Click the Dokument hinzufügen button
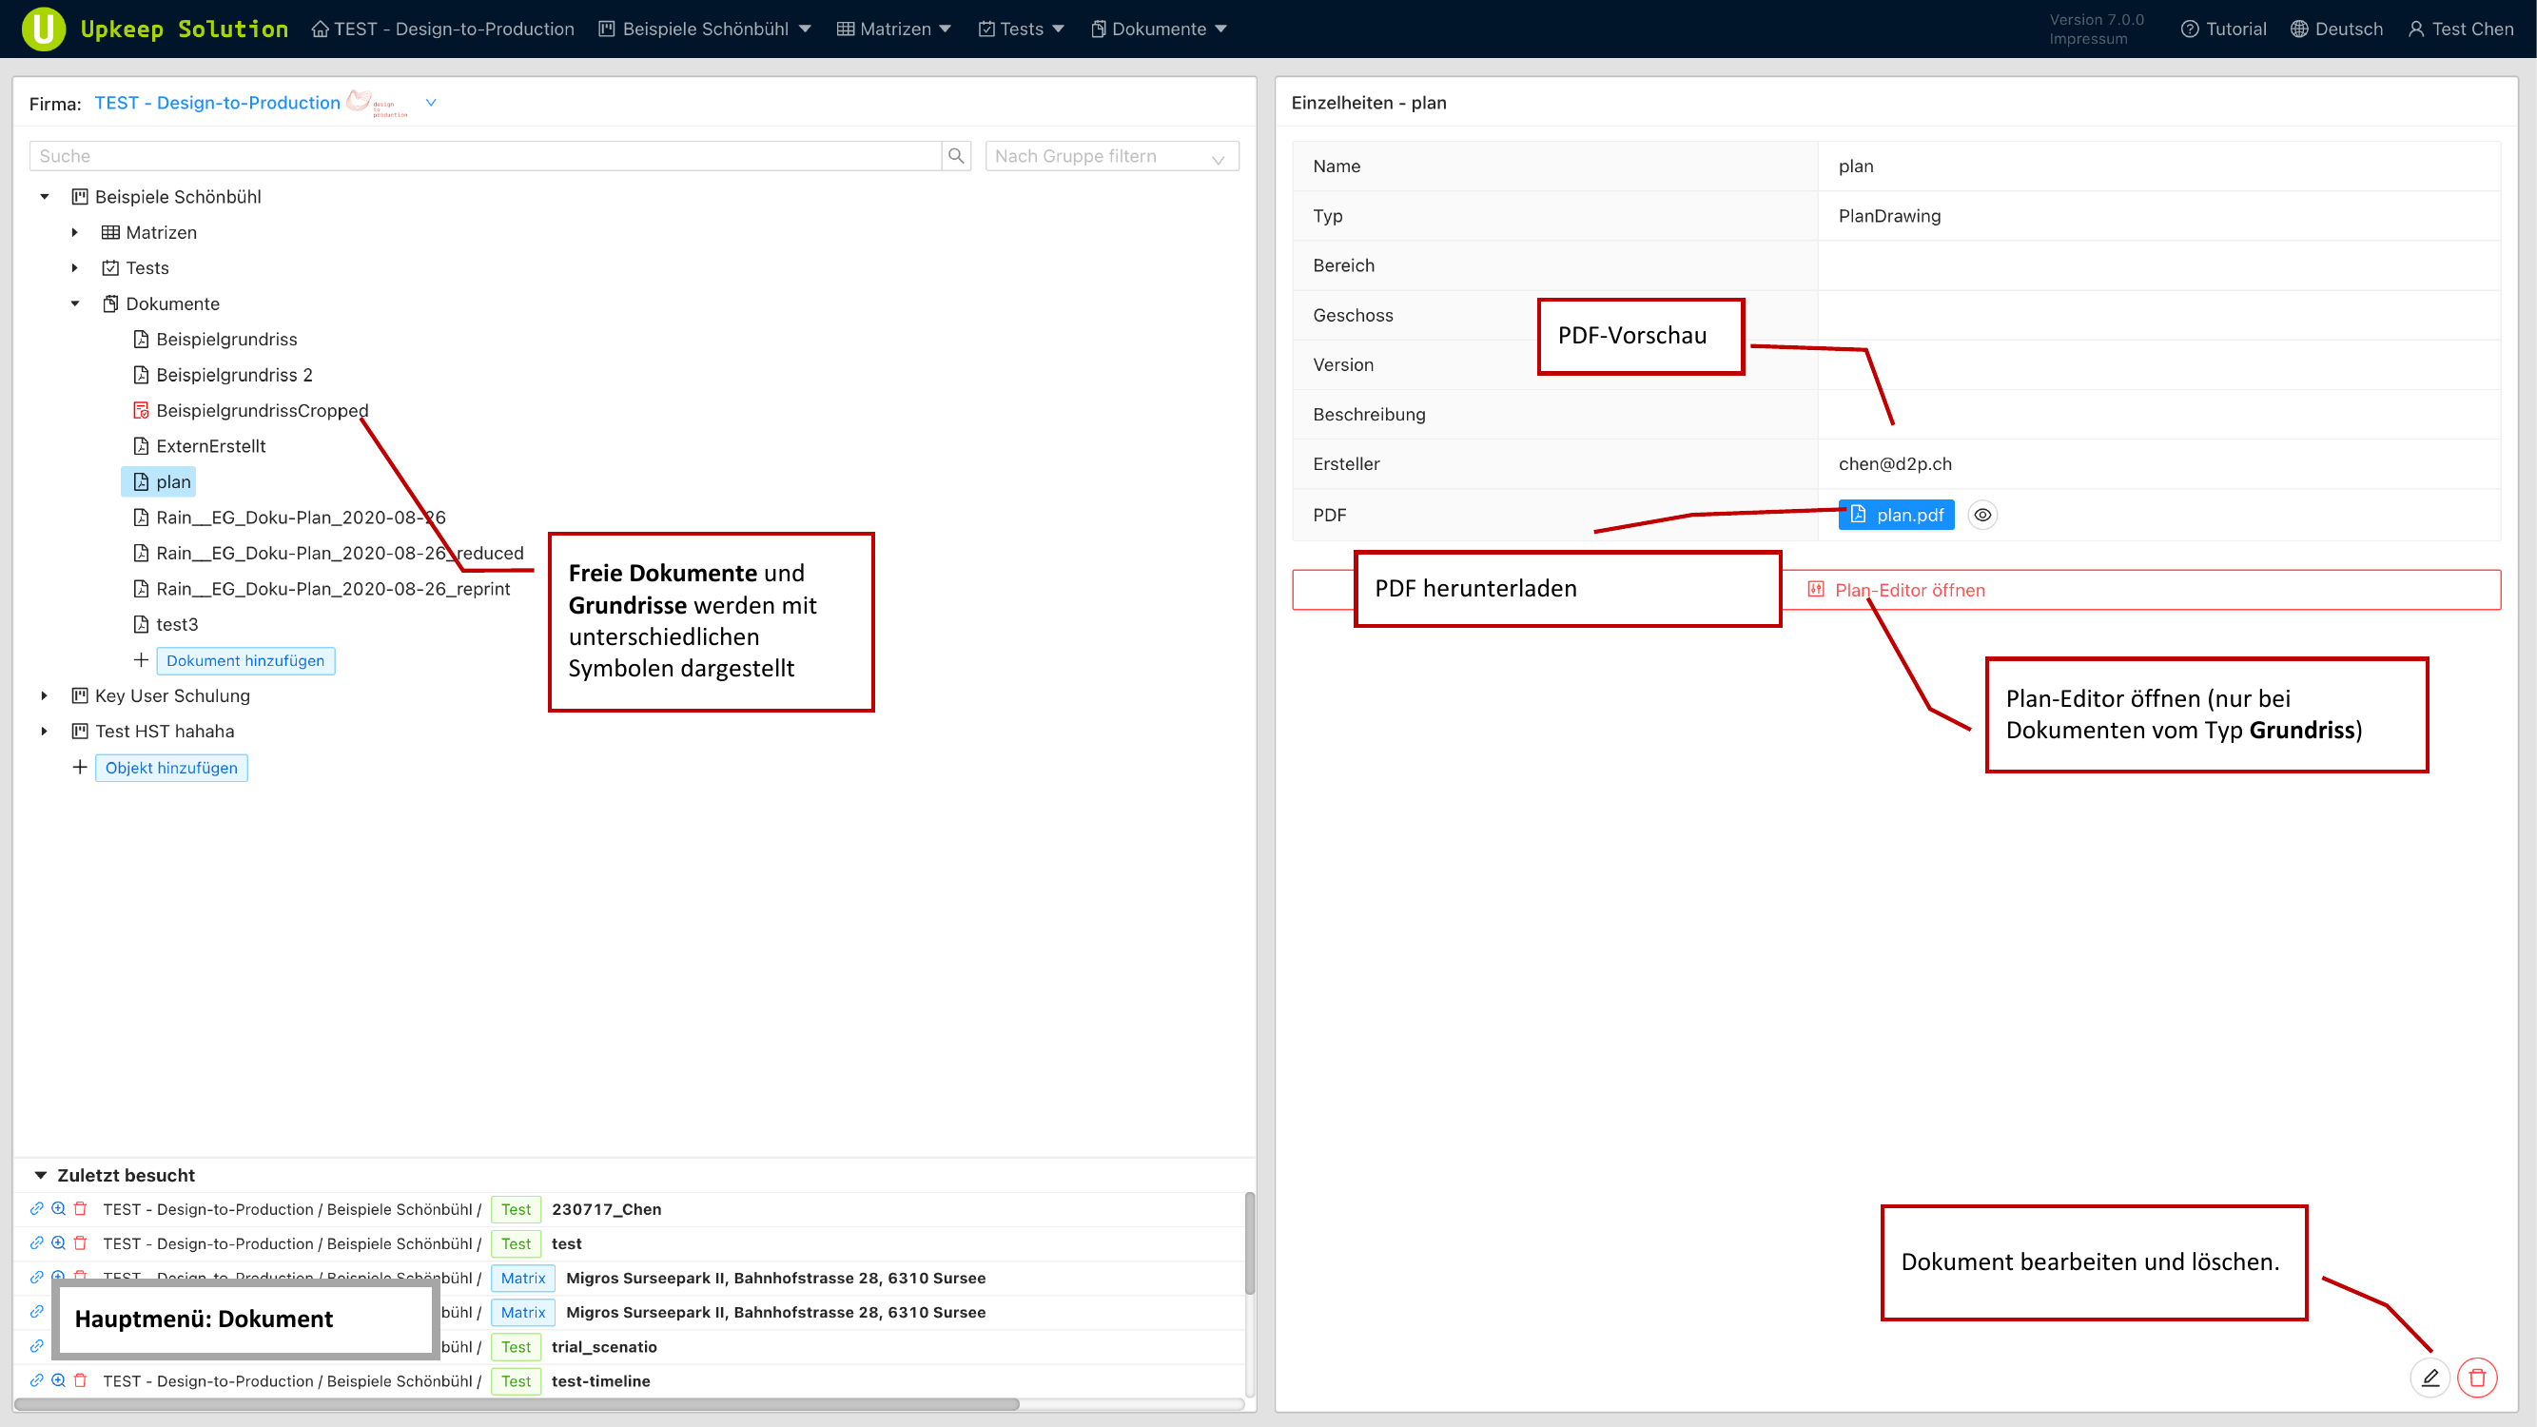Viewport: 2537px width, 1427px height. click(245, 661)
